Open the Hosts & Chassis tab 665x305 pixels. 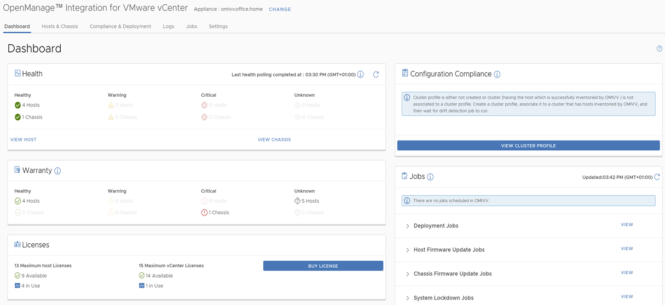[60, 26]
